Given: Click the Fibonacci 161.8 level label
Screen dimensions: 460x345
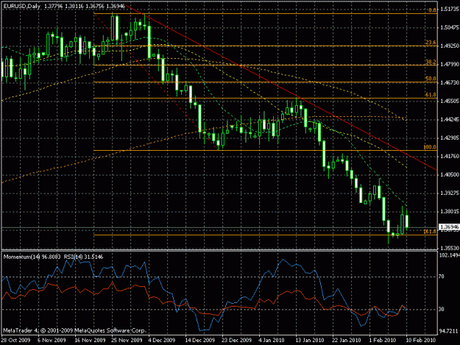Looking at the screenshot, I should 430,232.
